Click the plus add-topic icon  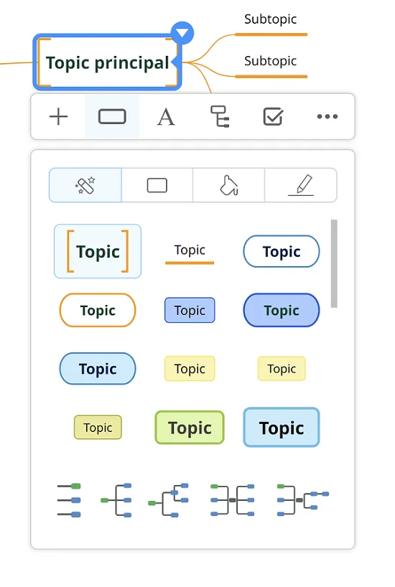point(58,116)
